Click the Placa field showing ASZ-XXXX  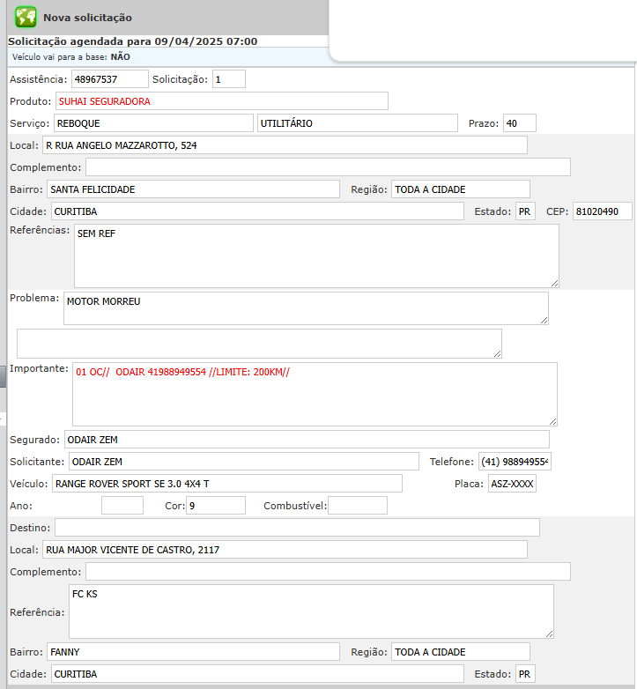[x=512, y=484]
